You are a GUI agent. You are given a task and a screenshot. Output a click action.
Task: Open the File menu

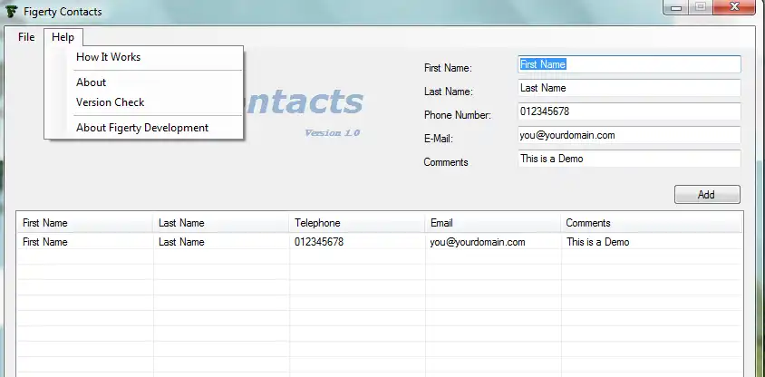(26, 37)
